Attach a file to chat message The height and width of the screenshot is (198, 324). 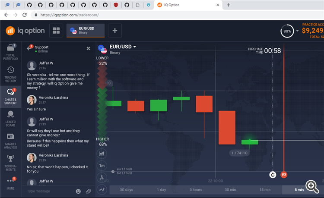coord(89,192)
